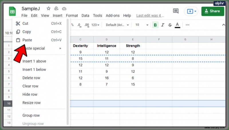Click the Google Sheets home icon
Screen dimensions: 229x130
point(12,11)
